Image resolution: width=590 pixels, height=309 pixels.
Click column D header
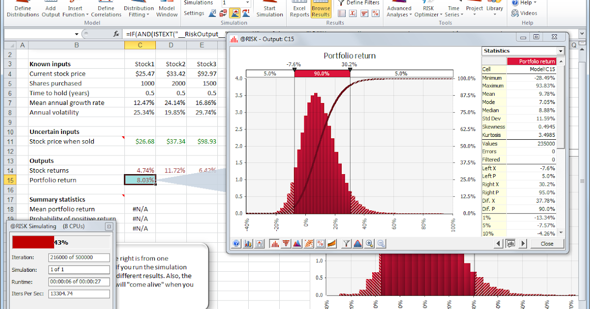[171, 45]
